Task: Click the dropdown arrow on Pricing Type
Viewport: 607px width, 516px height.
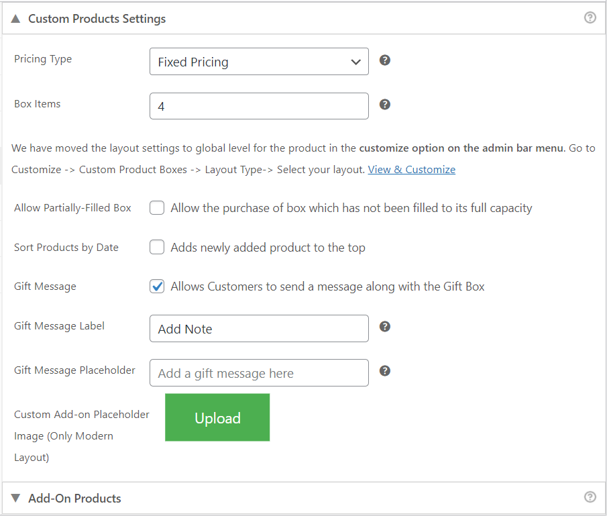Action: click(x=356, y=60)
